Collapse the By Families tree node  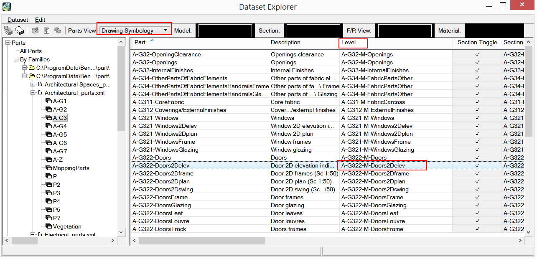(x=16, y=59)
